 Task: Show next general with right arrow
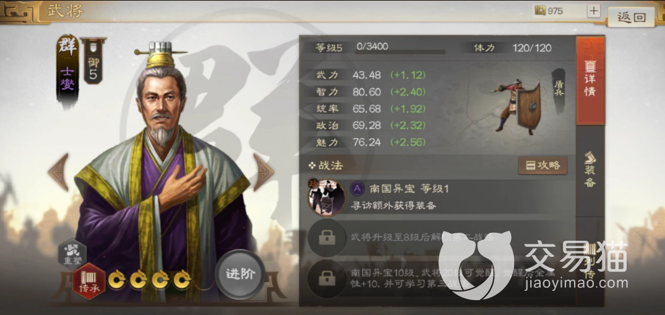pyautogui.click(x=264, y=172)
